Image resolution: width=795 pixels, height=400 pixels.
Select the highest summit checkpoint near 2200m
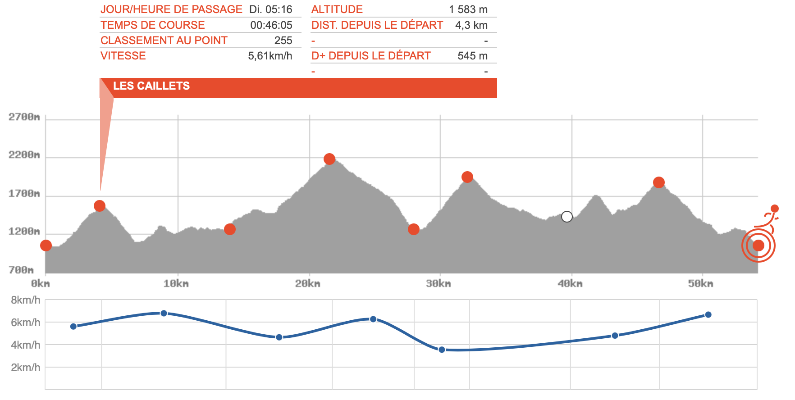tap(329, 159)
